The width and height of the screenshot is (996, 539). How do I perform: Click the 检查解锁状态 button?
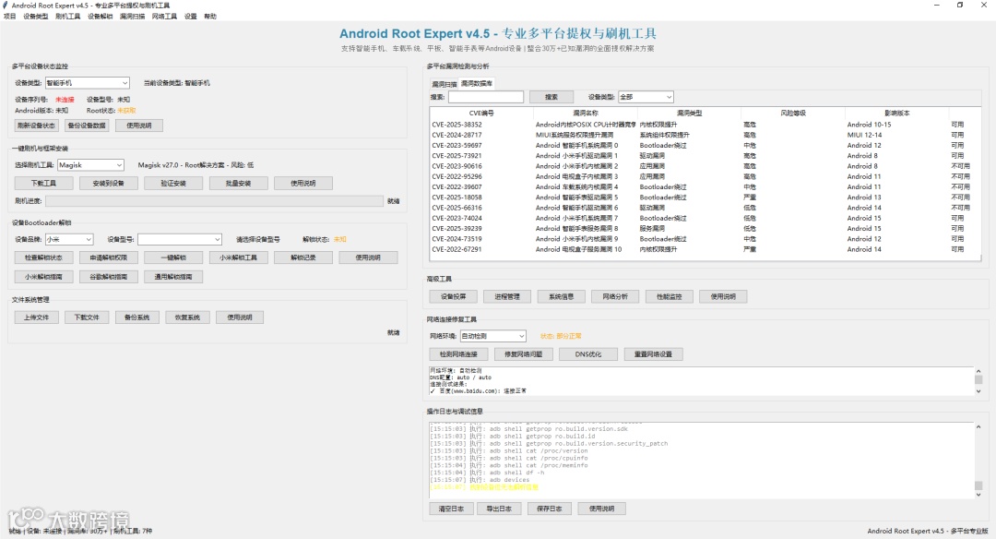tap(44, 258)
